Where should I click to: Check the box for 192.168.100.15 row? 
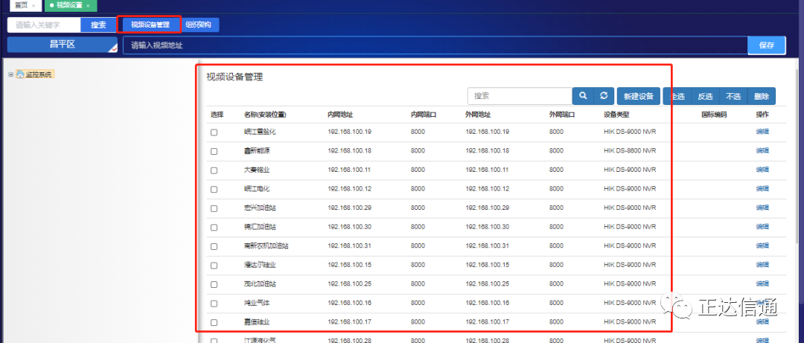(214, 266)
